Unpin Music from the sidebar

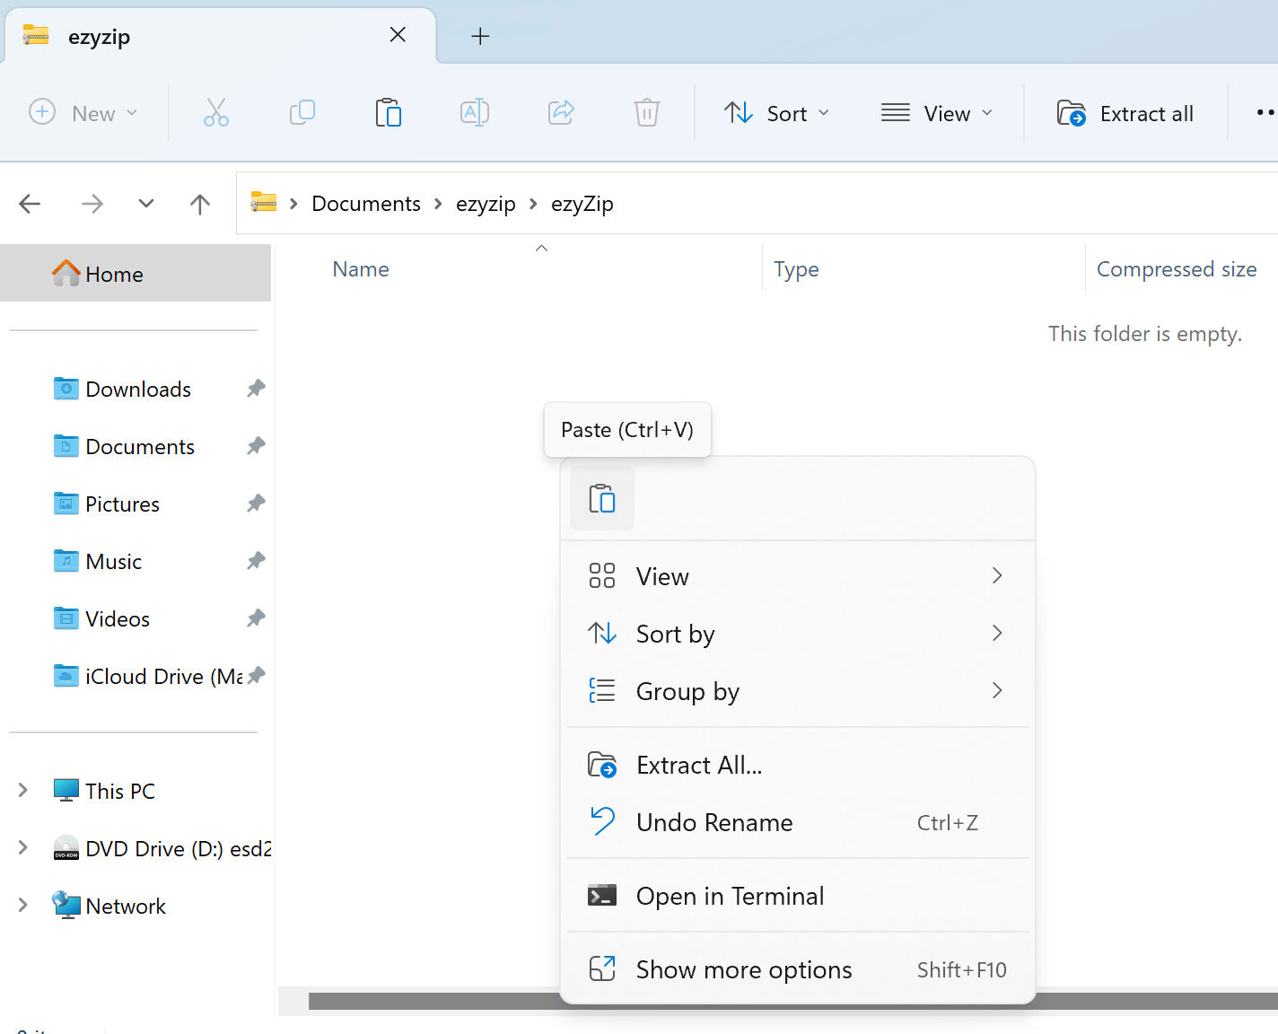[x=256, y=560]
